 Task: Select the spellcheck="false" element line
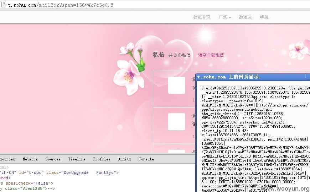click(x=27, y=183)
